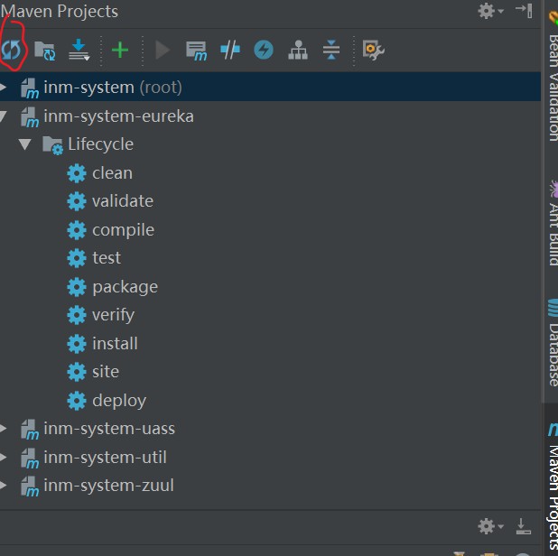Open Execute Maven Goal dialog icon

[x=196, y=51]
